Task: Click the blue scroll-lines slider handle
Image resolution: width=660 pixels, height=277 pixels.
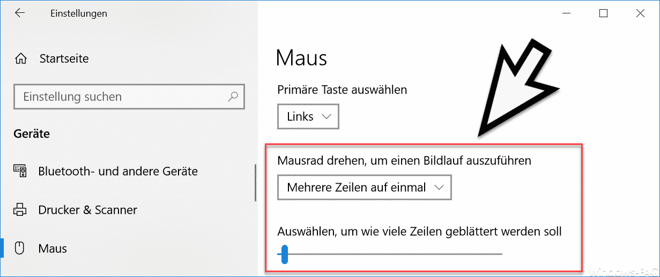Action: (285, 254)
